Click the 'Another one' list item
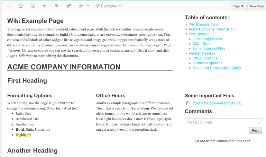Viewport: 266px width, 157px height. (x=25, y=124)
